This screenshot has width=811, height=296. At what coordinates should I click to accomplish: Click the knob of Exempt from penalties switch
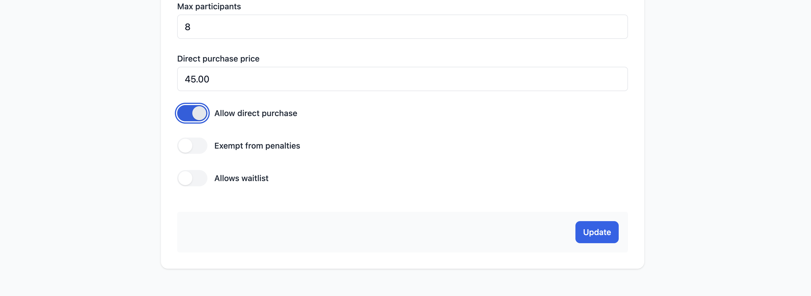pyautogui.click(x=185, y=146)
